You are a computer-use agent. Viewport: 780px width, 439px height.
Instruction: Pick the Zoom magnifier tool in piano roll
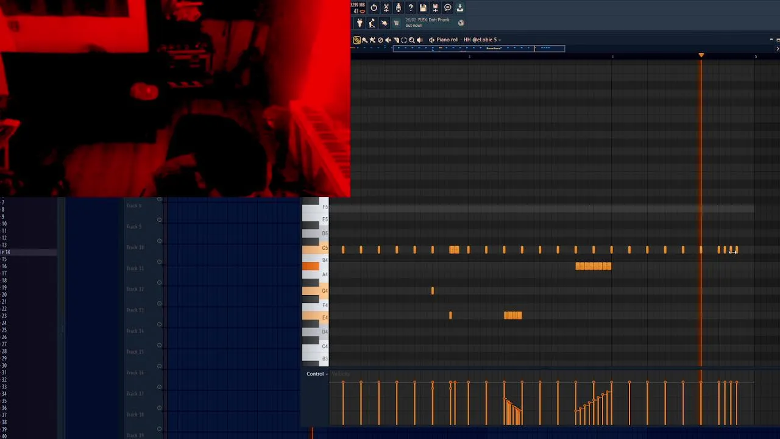tap(411, 40)
